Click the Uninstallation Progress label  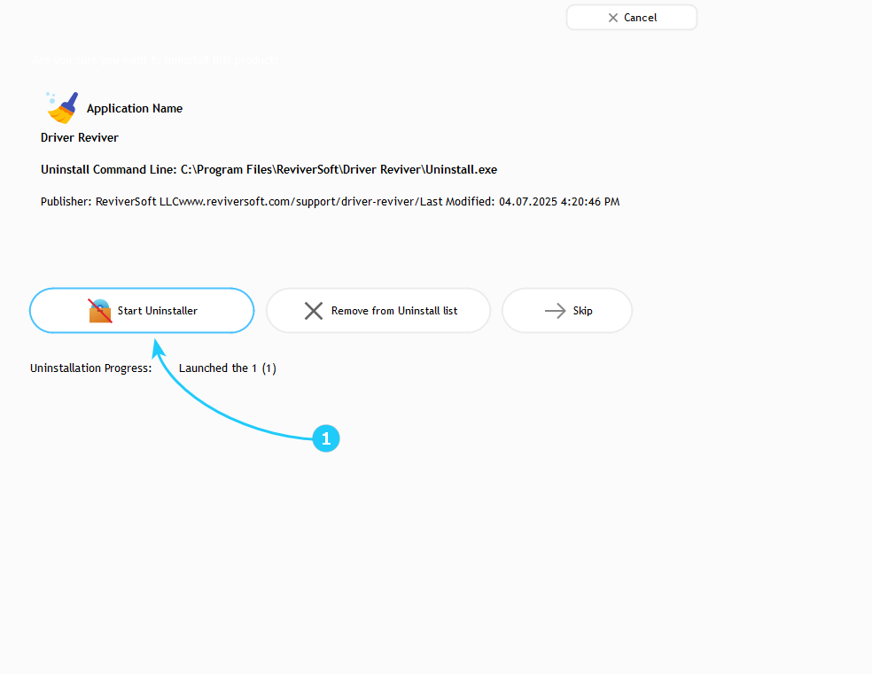pyautogui.click(x=91, y=368)
